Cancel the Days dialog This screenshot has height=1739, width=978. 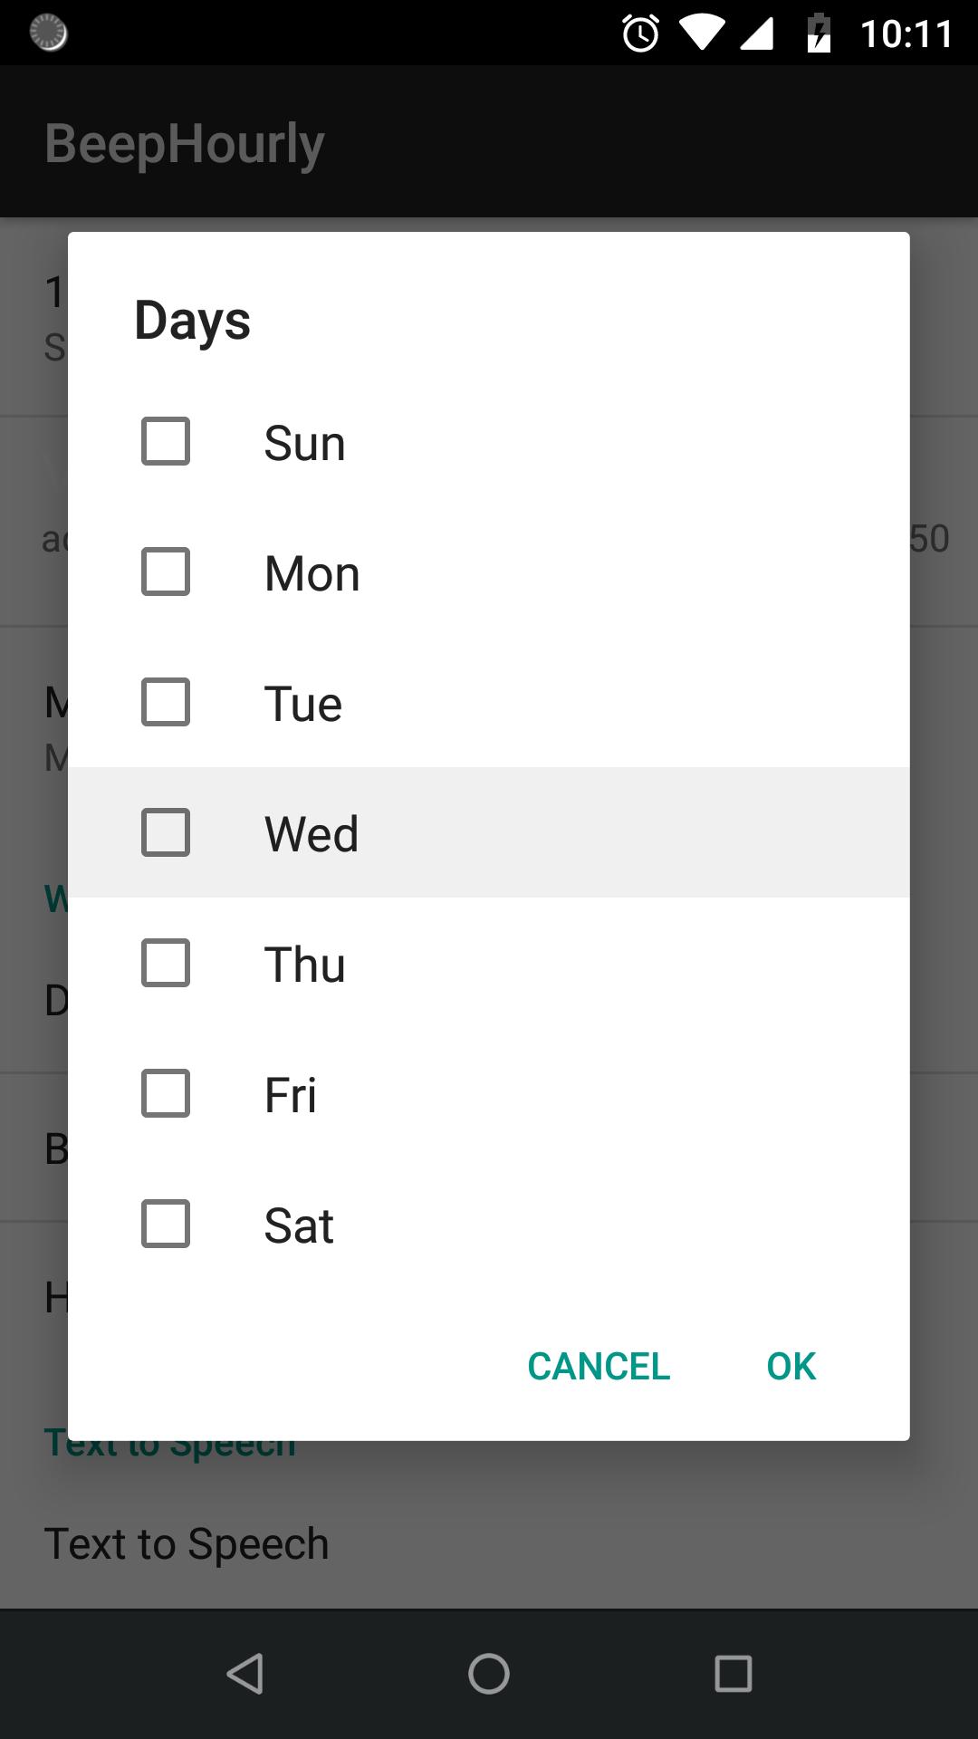pyautogui.click(x=599, y=1367)
